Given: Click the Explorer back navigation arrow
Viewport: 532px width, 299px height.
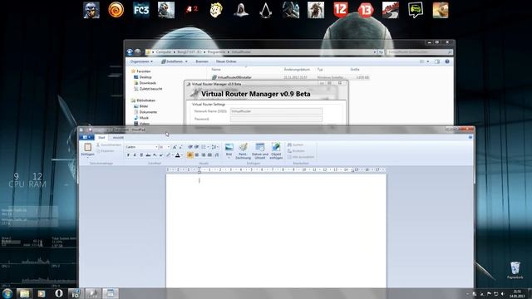Looking at the screenshot, I should [130, 51].
